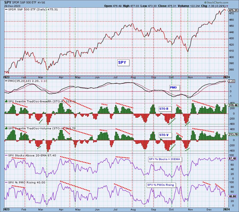Click the SPDR S&P 500 ETF NYSE title text
The height and width of the screenshot is (212, 239).
pyautogui.click(x=28, y=3)
